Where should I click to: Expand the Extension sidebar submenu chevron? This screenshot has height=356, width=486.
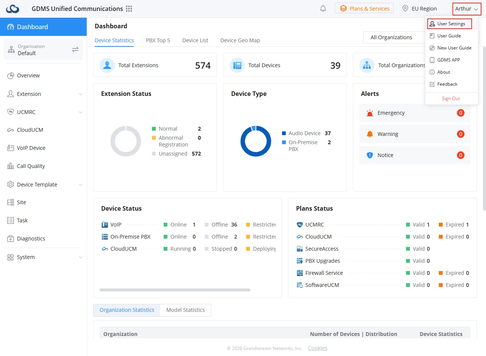pyautogui.click(x=80, y=94)
